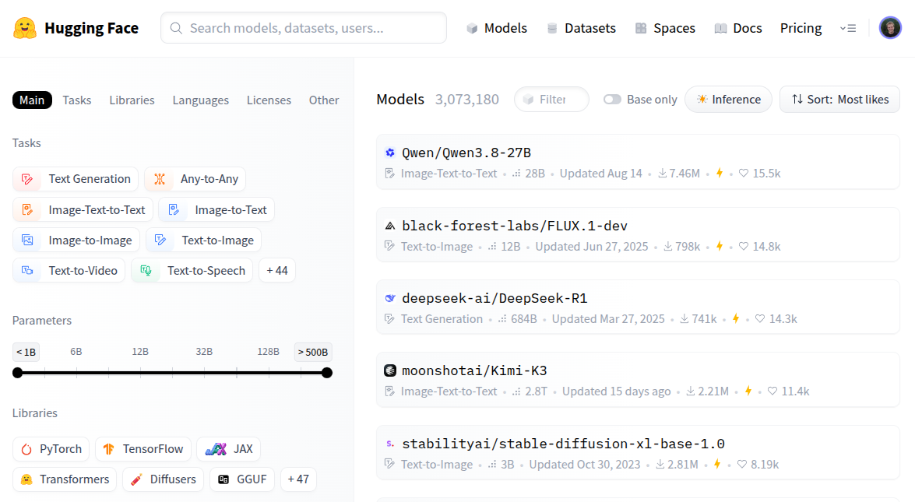Switch to the Libraries tab
Image resolution: width=915 pixels, height=502 pixels.
click(132, 100)
